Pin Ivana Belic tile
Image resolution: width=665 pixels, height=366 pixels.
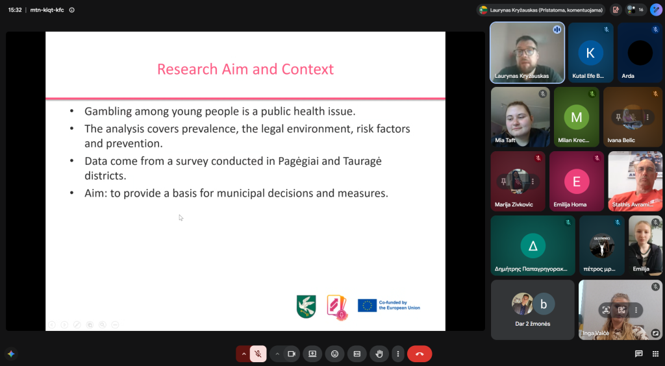pyautogui.click(x=618, y=117)
